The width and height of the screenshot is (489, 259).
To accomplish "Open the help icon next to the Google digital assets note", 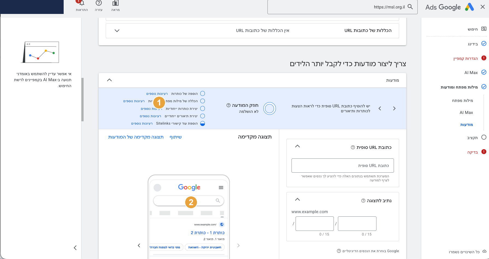I will coord(339,251).
